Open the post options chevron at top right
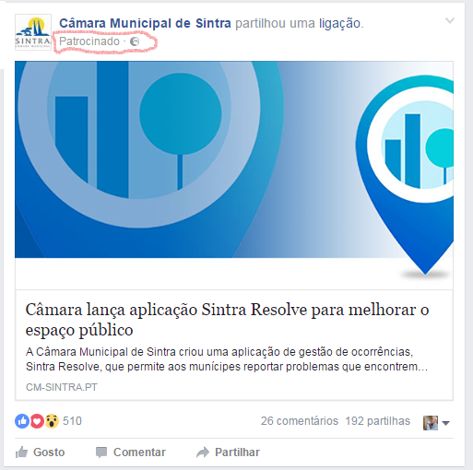 [x=450, y=20]
